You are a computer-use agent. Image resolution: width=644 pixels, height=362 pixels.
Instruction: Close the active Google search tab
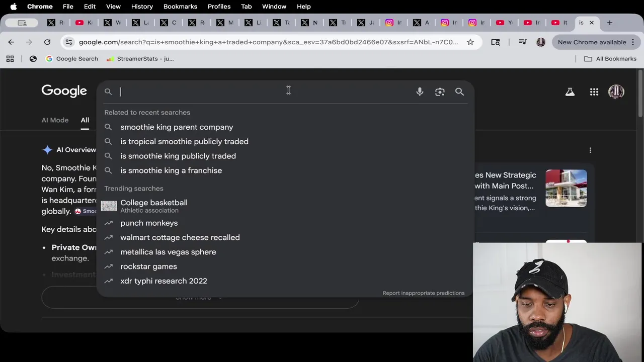coord(592,23)
